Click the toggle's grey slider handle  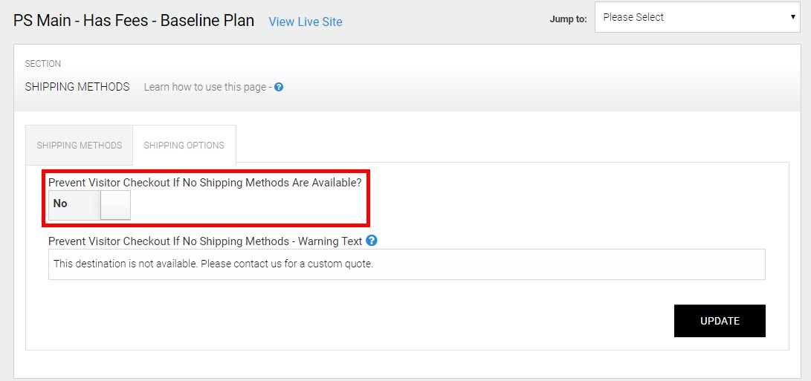pos(115,205)
